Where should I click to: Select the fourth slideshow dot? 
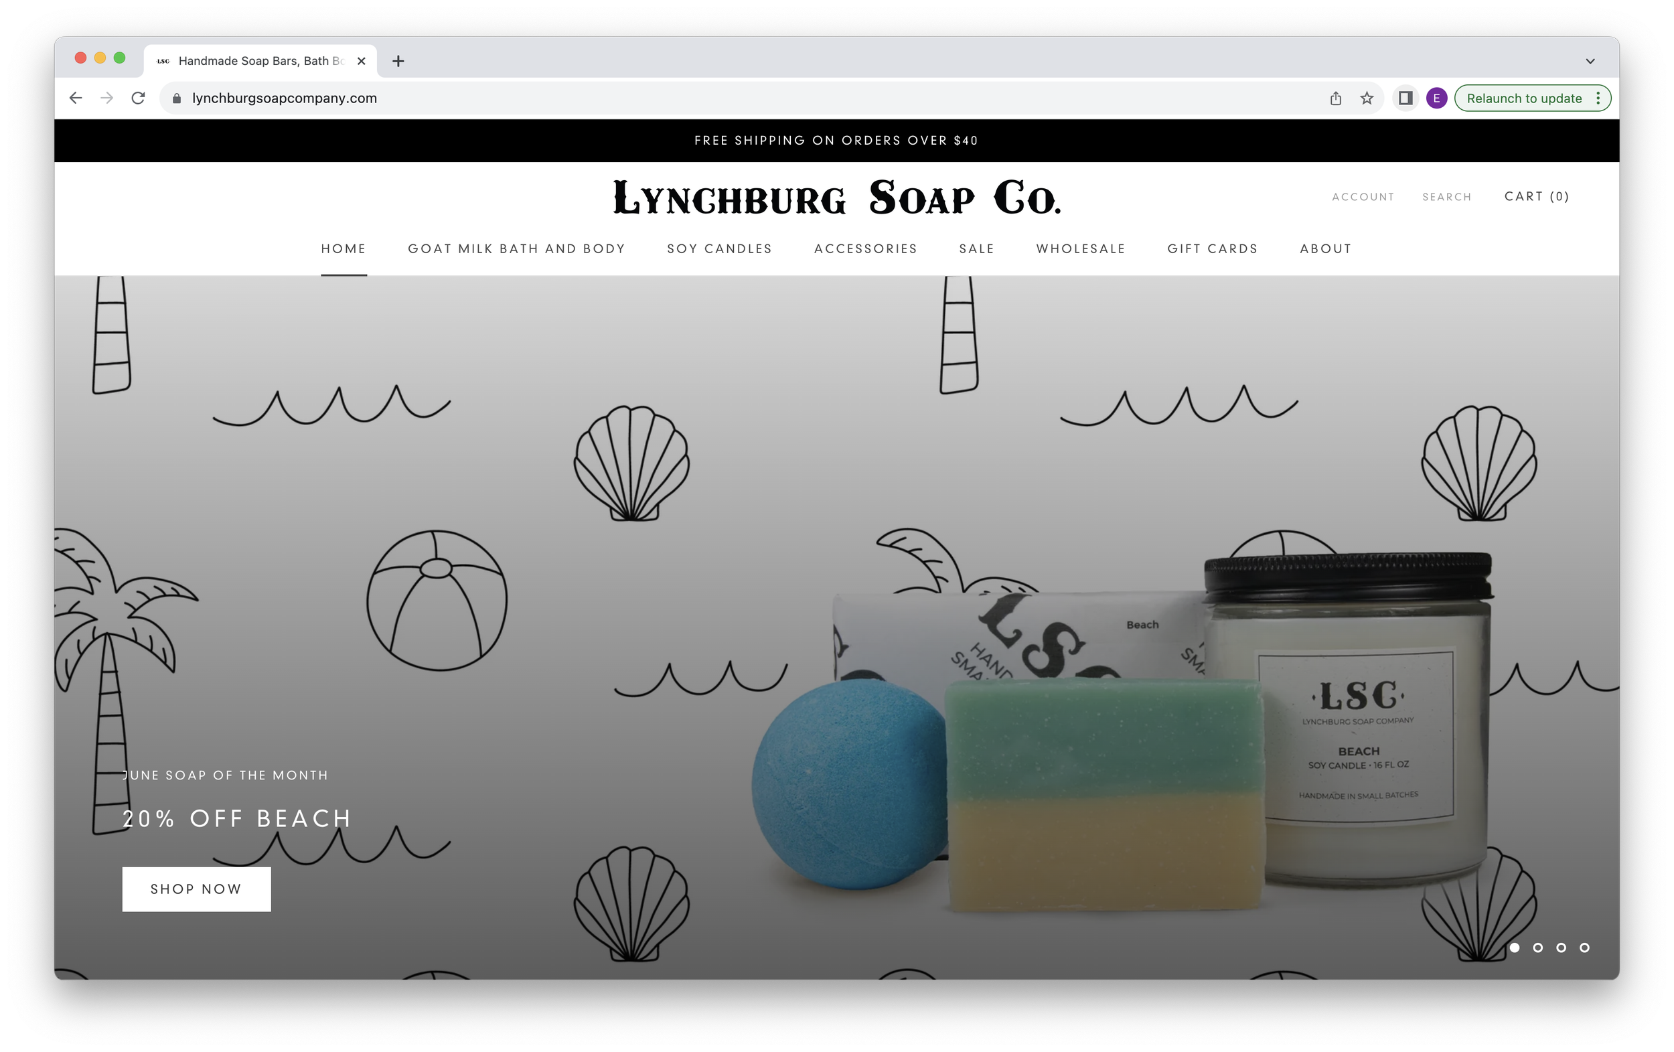pos(1584,948)
